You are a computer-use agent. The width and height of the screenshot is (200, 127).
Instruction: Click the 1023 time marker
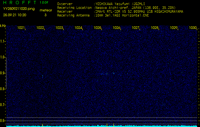click(x=59, y=28)
